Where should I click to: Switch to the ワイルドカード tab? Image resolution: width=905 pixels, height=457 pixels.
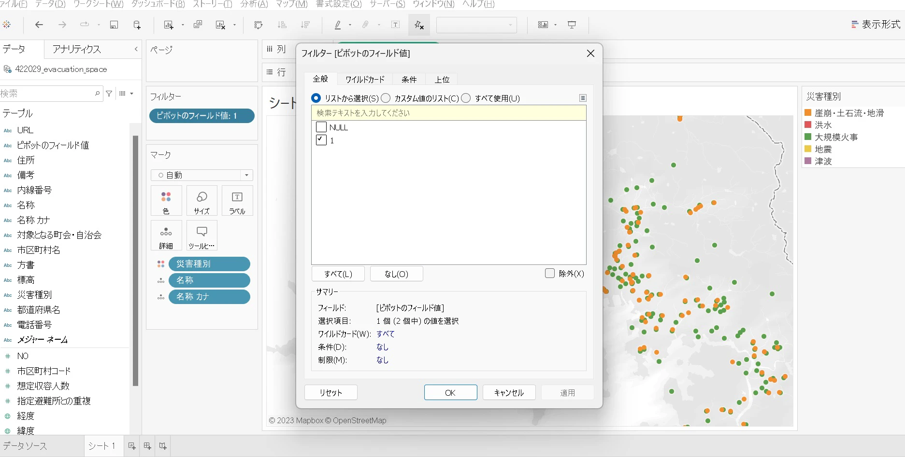point(365,79)
